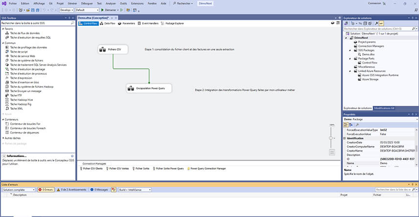The width and height of the screenshot is (419, 217).
Task: Toggle highlighted preview button in Solution Explorer toolbar
Action: point(381,23)
